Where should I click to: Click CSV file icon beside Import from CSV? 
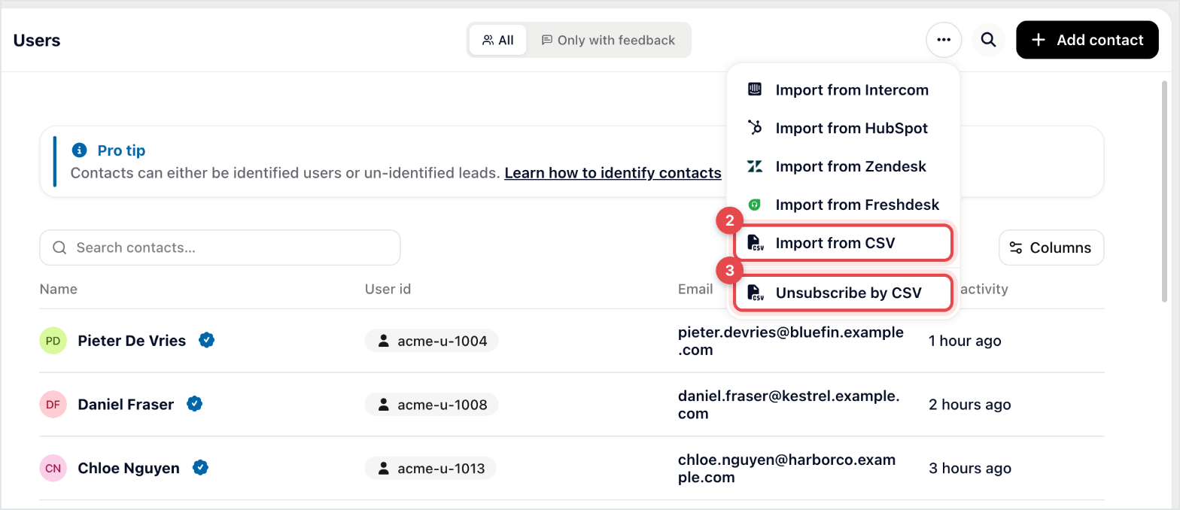click(x=755, y=243)
